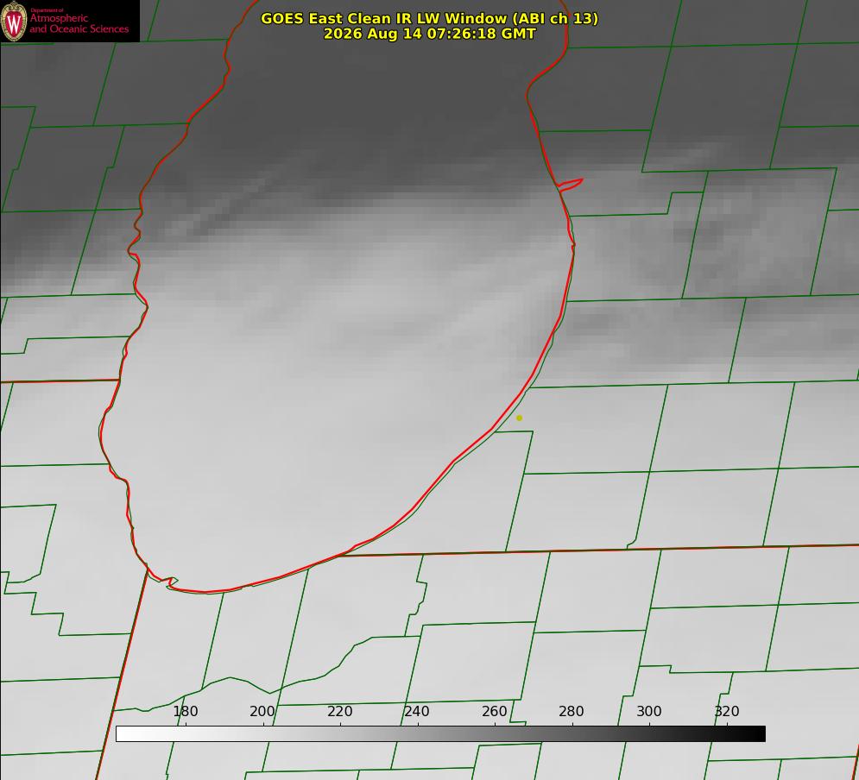Click the timestamp '2026 Aug 14 07:26:18 GMT'
Image resolution: width=859 pixels, height=780 pixels.
pos(430,34)
